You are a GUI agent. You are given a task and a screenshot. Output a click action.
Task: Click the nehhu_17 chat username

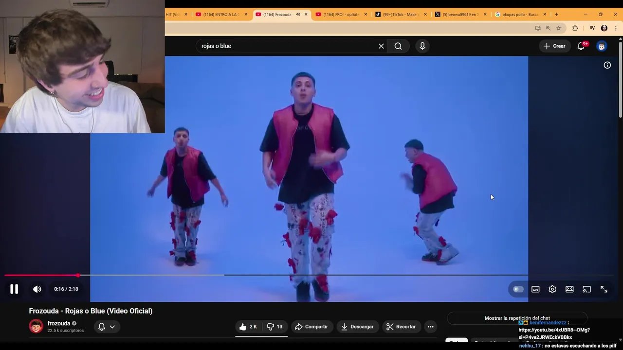[530, 346]
